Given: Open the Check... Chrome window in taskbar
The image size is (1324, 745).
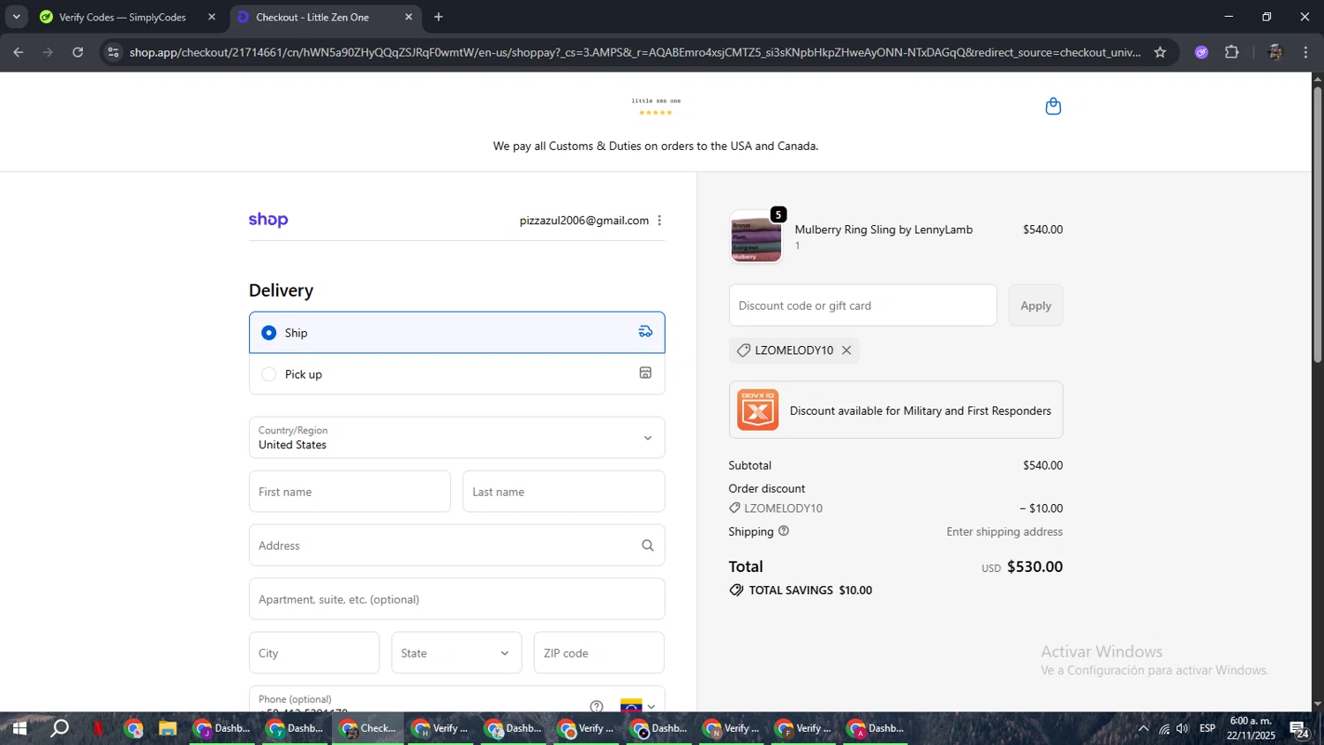Looking at the screenshot, I should pyautogui.click(x=368, y=728).
